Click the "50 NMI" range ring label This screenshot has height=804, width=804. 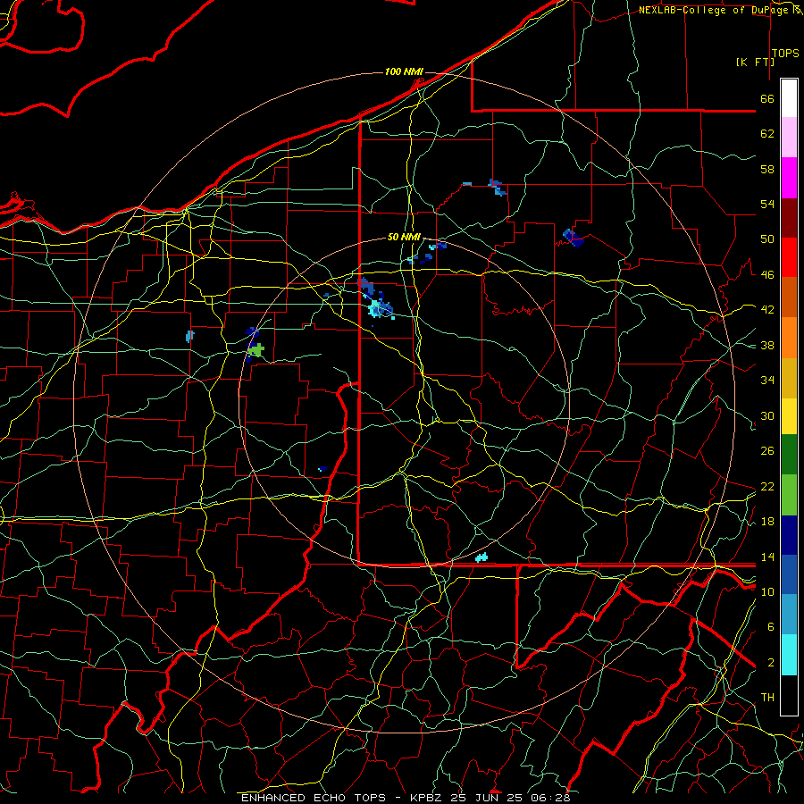coord(404,237)
